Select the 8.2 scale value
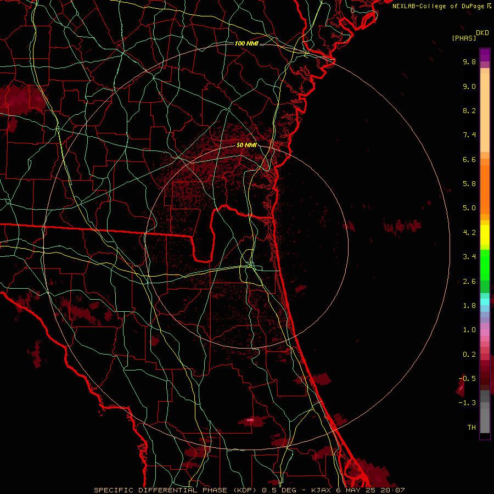 (x=469, y=110)
